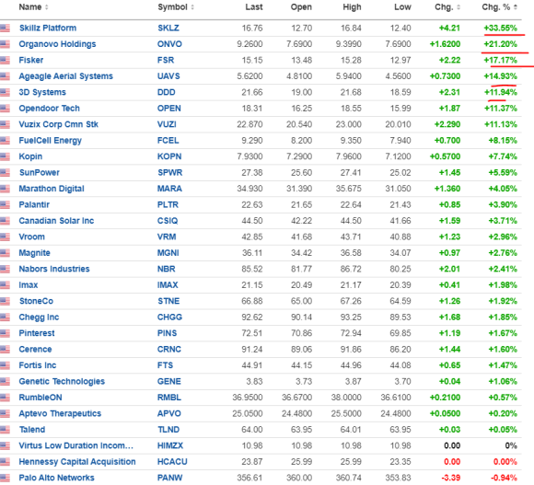Sort by the Chg. % column header
534x485 pixels.
(499, 7)
